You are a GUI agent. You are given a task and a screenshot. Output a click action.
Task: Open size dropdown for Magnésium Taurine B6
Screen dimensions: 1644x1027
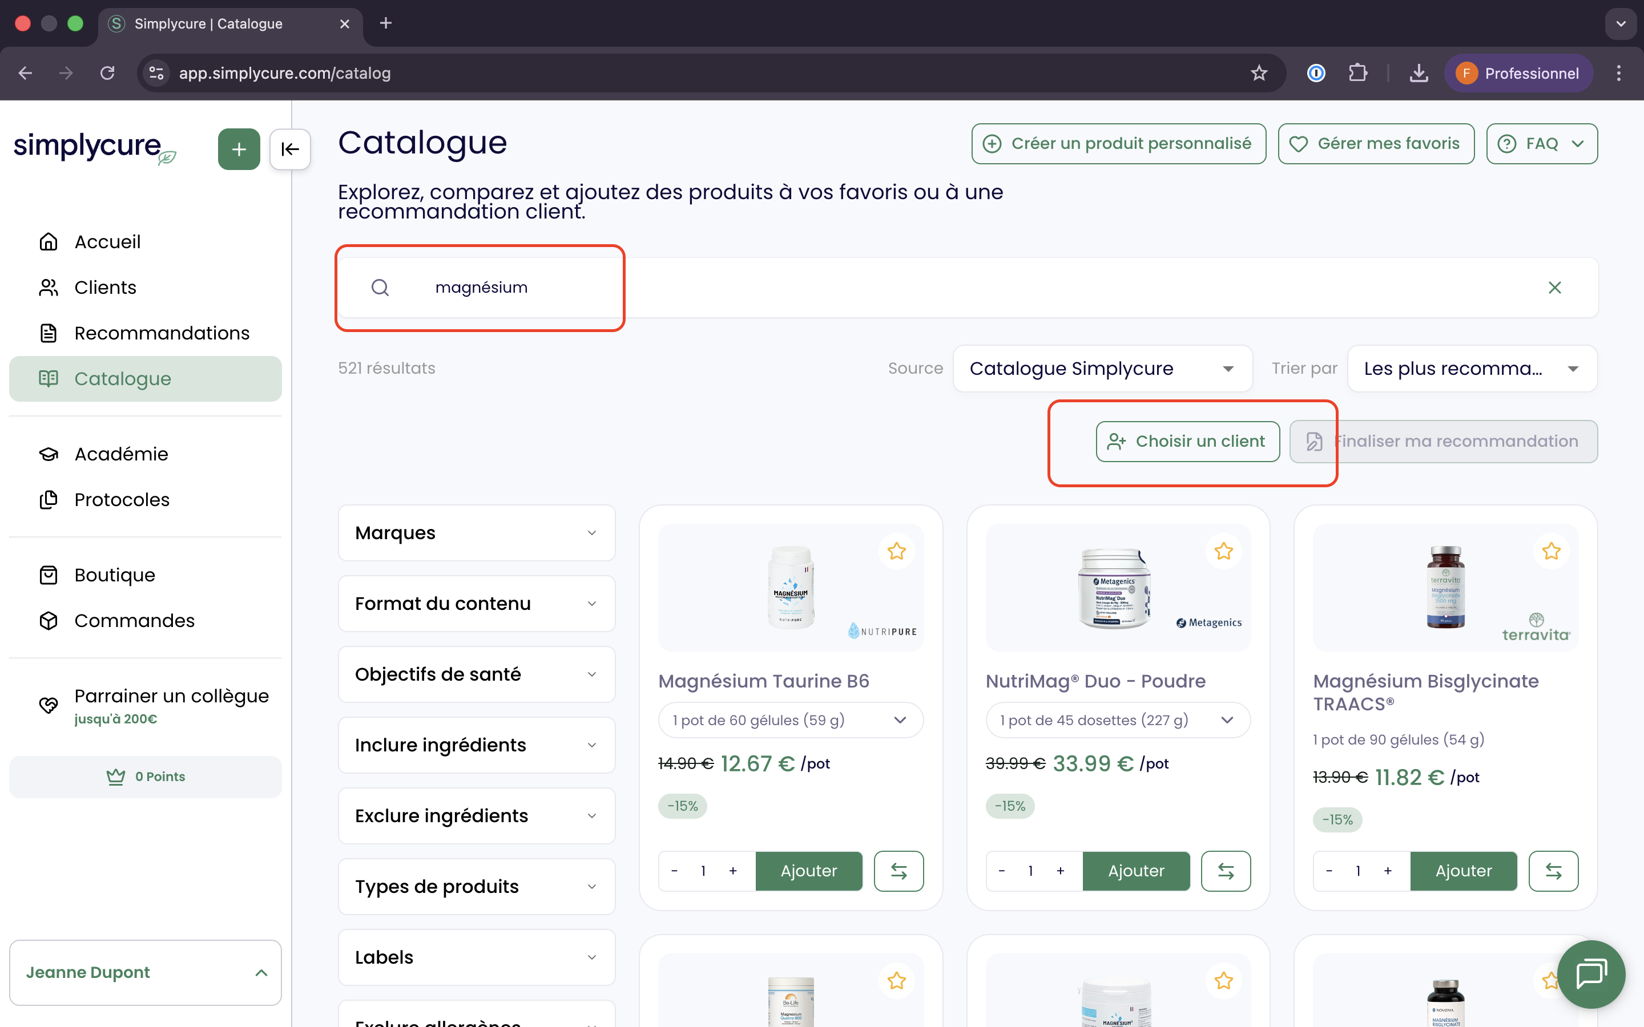(x=790, y=720)
